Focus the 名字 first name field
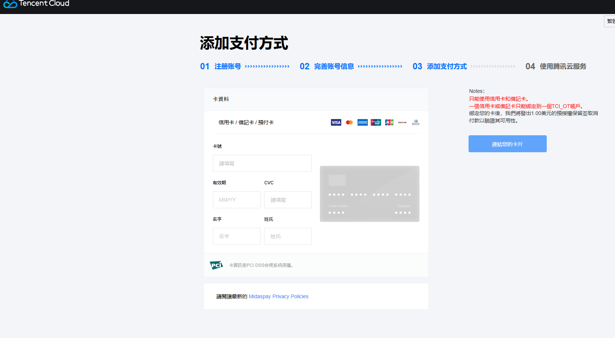 tap(236, 236)
